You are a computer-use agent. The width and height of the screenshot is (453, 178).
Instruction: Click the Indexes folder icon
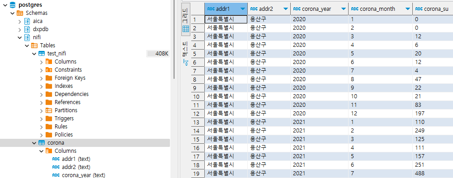[x=49, y=86]
